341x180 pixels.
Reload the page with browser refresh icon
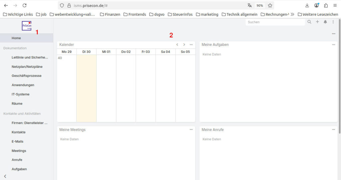[24, 5]
